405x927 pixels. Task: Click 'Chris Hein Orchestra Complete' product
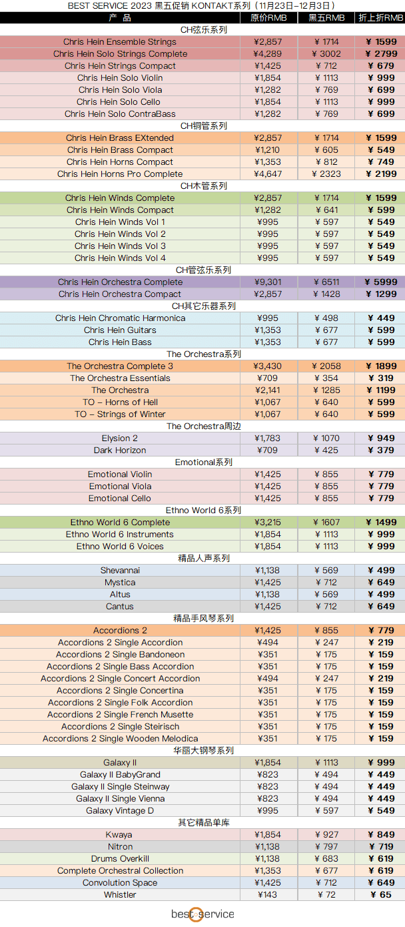coord(120,282)
